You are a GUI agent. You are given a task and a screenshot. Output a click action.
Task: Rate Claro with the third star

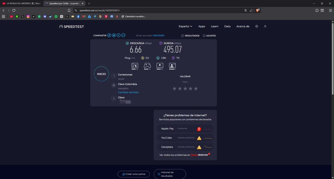[x=185, y=89]
